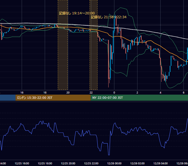
Task: Click the '12/26 00:00' date axis label
Action: [x=114, y=163]
